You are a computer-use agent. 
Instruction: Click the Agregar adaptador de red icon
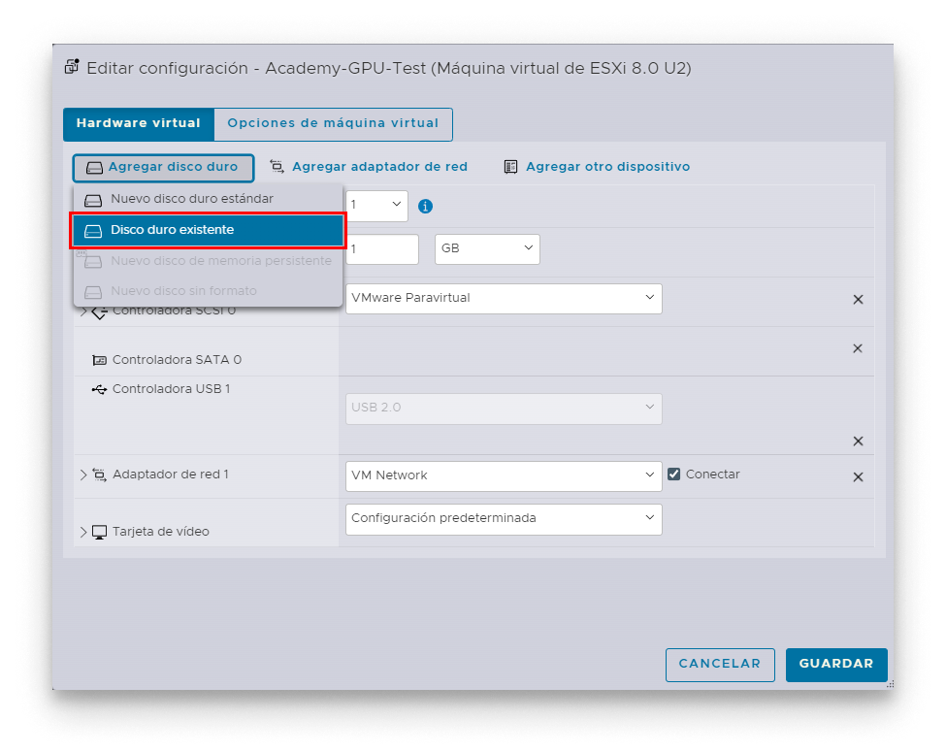pyautogui.click(x=277, y=167)
